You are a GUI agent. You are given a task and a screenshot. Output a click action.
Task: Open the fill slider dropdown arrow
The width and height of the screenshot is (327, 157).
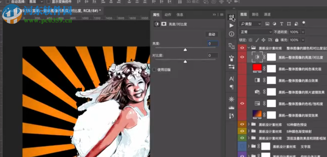coord(303,40)
